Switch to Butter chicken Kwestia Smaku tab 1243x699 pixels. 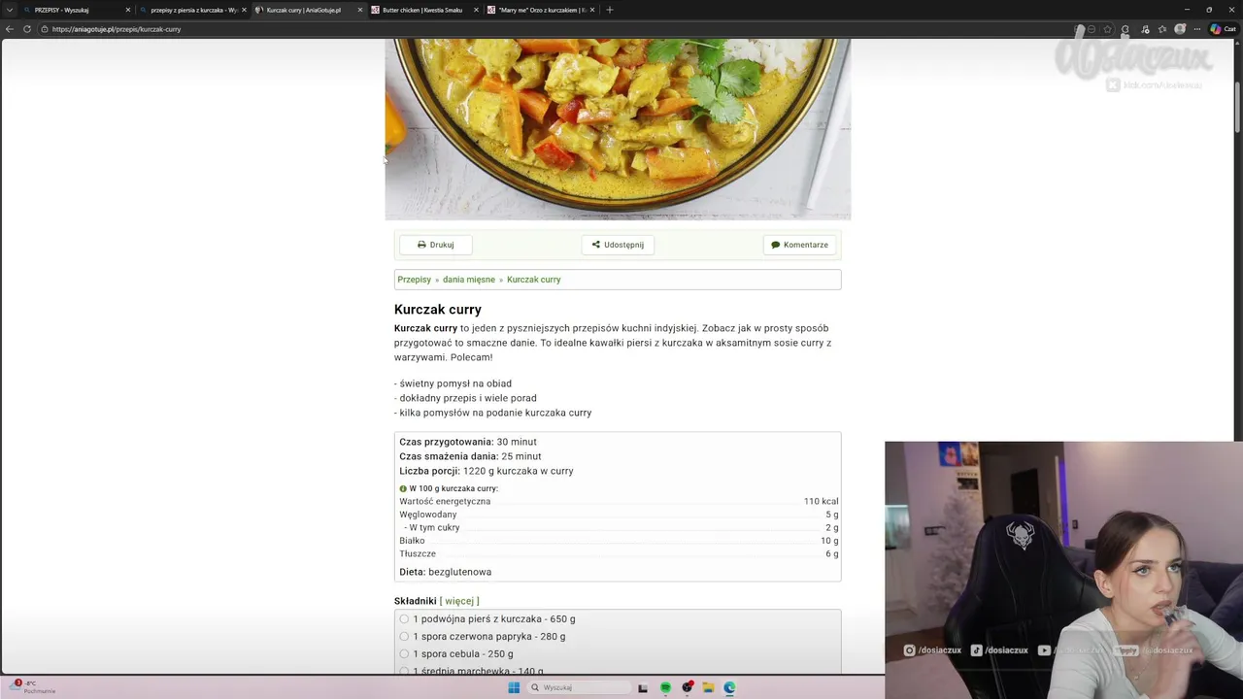pyautogui.click(x=425, y=10)
